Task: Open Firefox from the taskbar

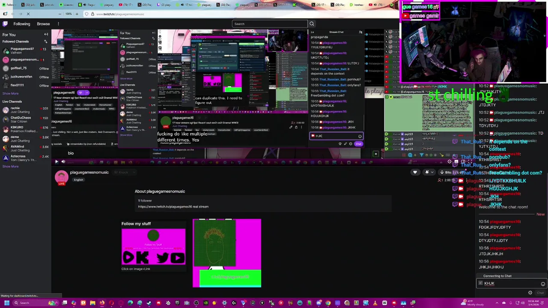Action: pos(102,303)
